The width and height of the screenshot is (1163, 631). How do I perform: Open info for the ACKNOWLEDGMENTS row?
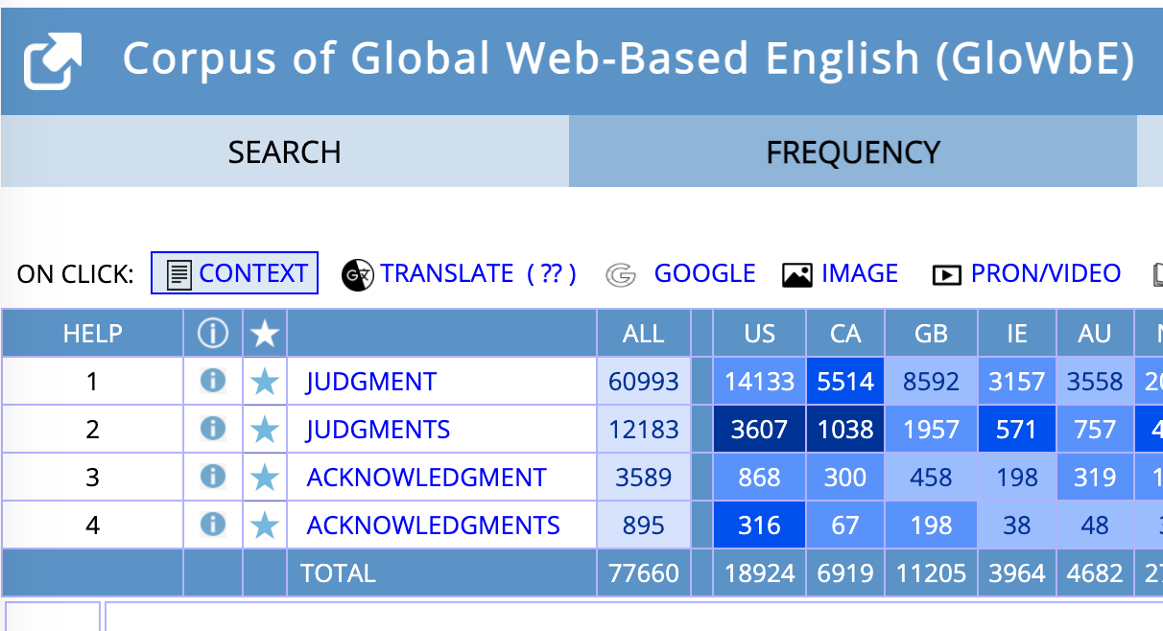point(213,525)
